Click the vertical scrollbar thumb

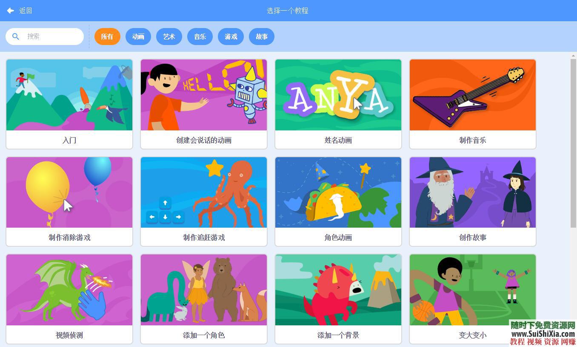(573, 143)
